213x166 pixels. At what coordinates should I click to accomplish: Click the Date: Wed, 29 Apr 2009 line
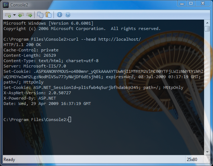tap(47, 104)
